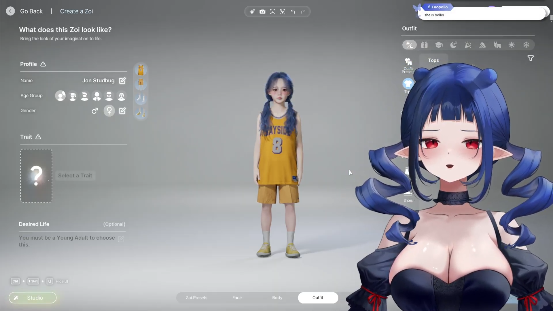Choose the first age group icon
Viewport: 553px width, 311px height.
click(60, 96)
